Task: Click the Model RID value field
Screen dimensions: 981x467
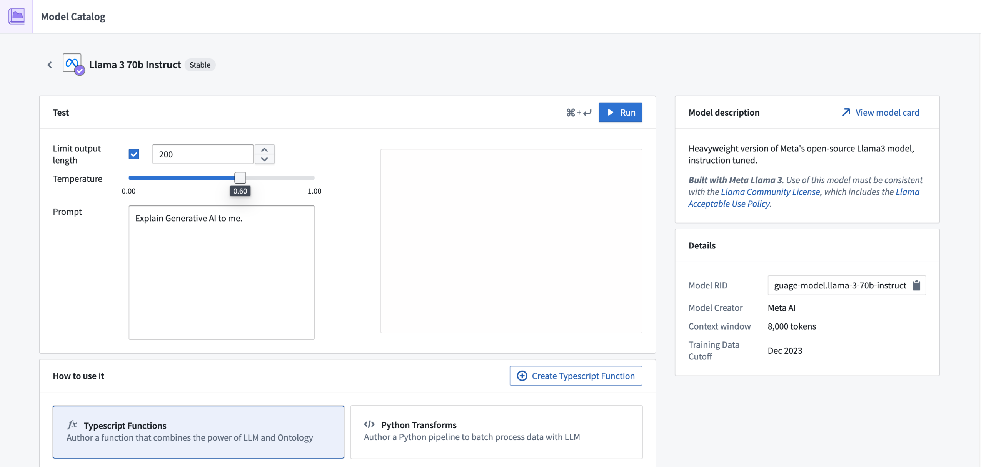Action: pos(847,285)
